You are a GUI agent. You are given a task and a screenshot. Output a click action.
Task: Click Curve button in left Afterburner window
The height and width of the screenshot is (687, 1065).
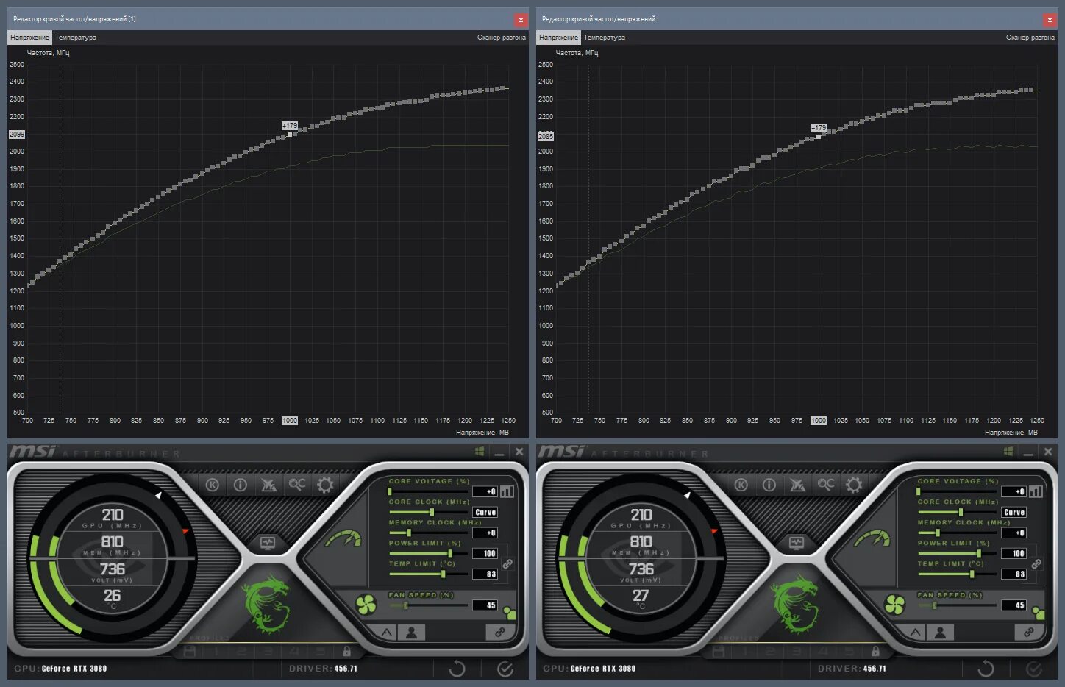click(485, 512)
